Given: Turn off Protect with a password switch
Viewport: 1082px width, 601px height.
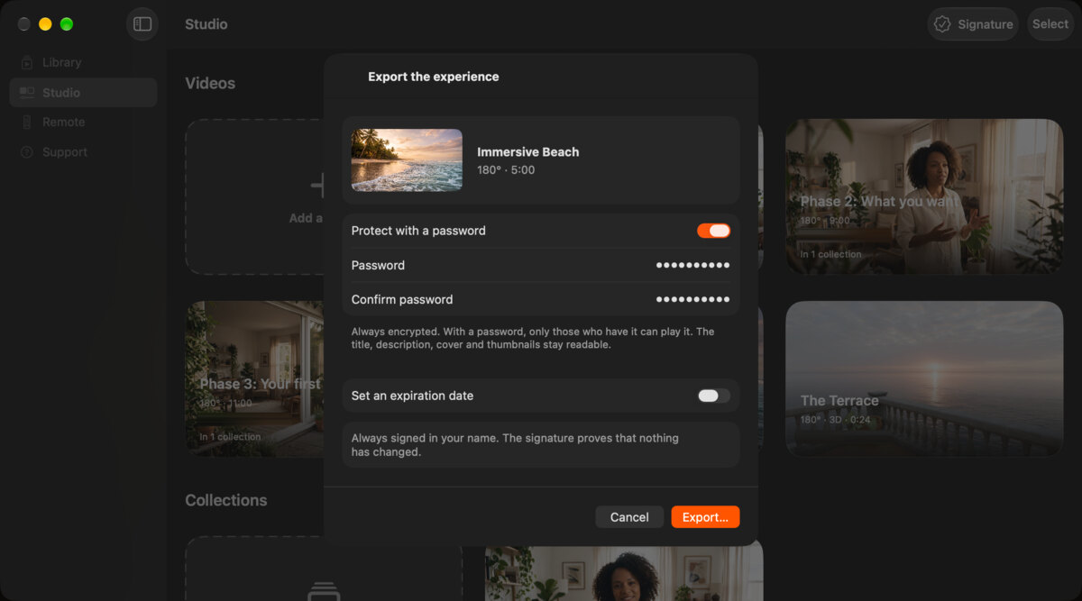Looking at the screenshot, I should 713,231.
